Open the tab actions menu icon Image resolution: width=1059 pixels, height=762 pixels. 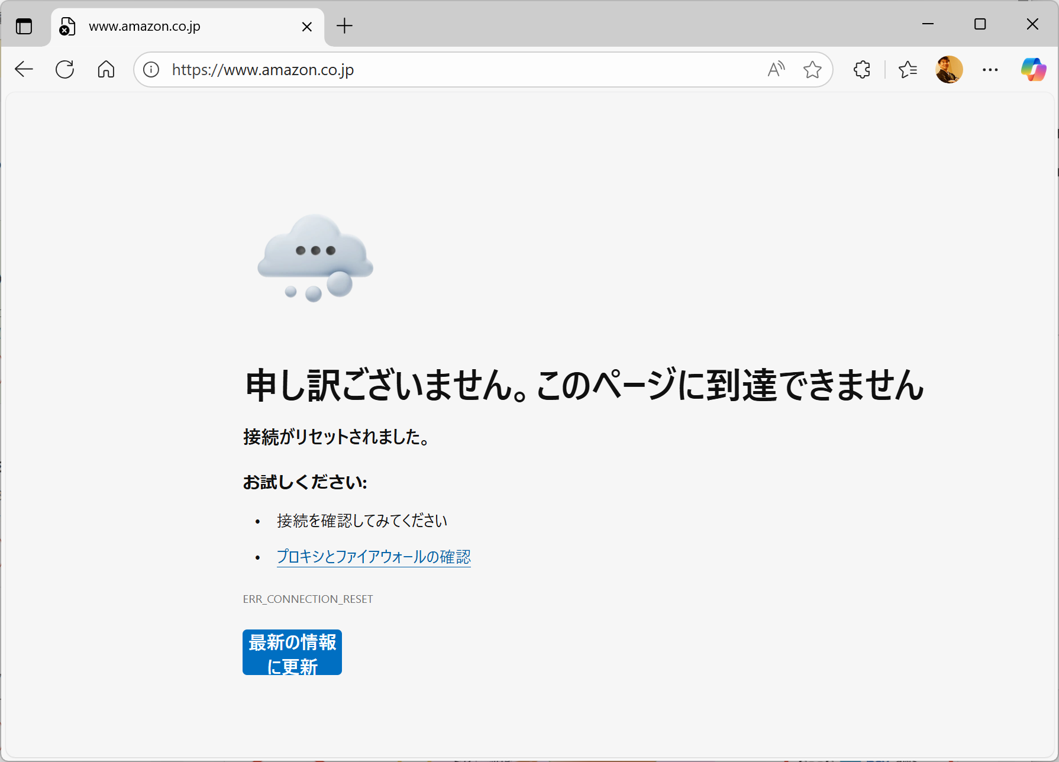[24, 27]
